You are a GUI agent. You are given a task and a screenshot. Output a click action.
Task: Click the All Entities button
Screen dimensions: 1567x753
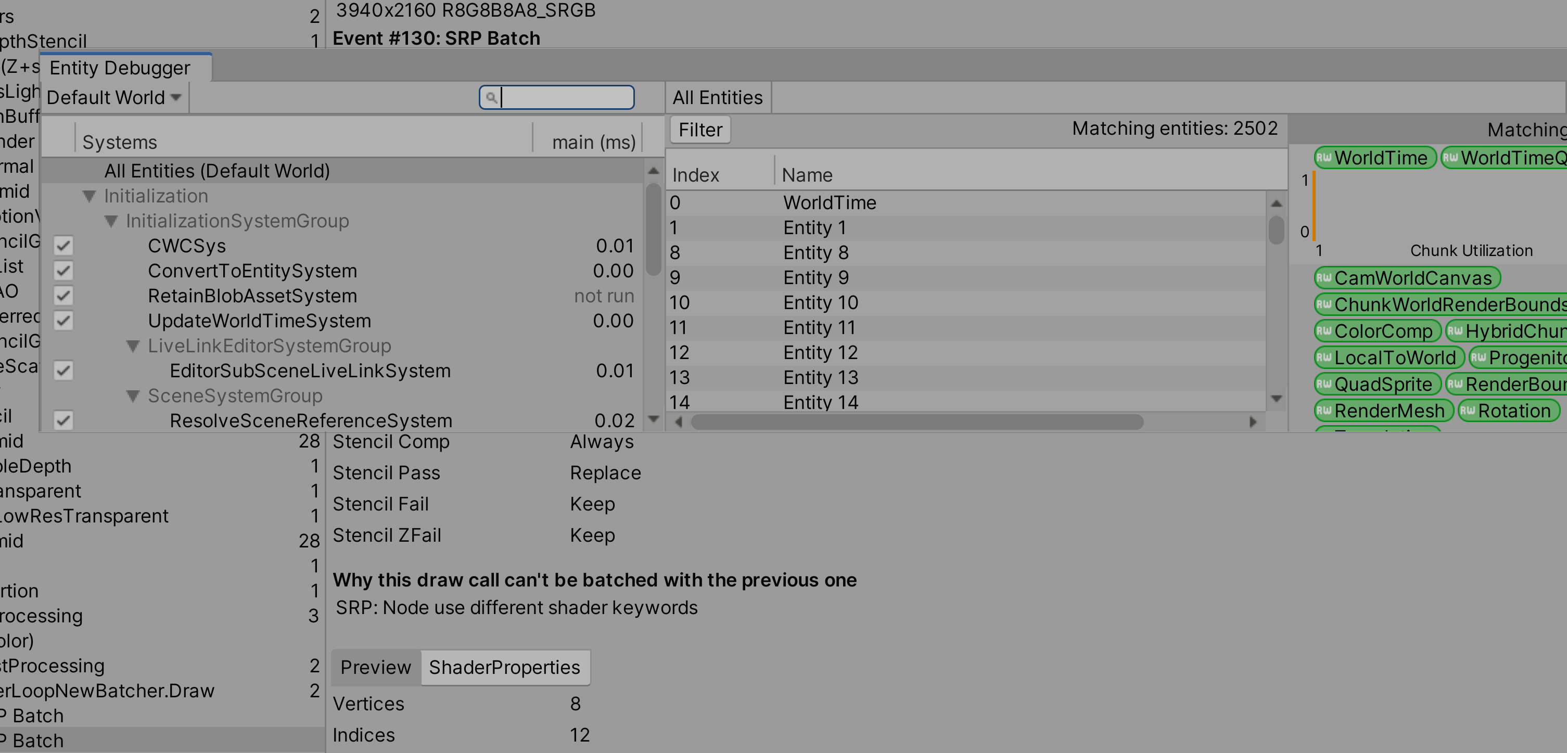[x=717, y=97]
